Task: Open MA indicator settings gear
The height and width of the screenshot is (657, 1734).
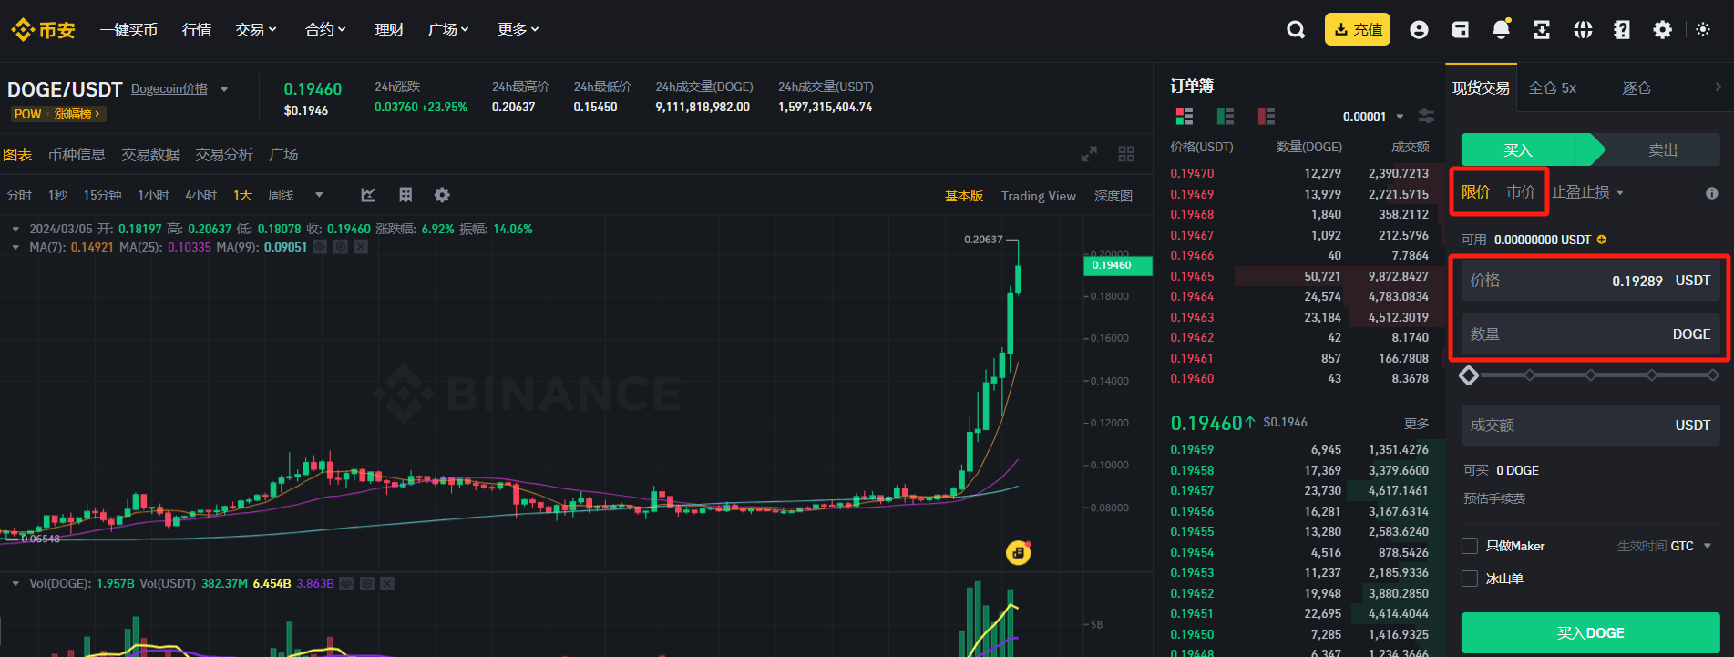Action: point(341,247)
